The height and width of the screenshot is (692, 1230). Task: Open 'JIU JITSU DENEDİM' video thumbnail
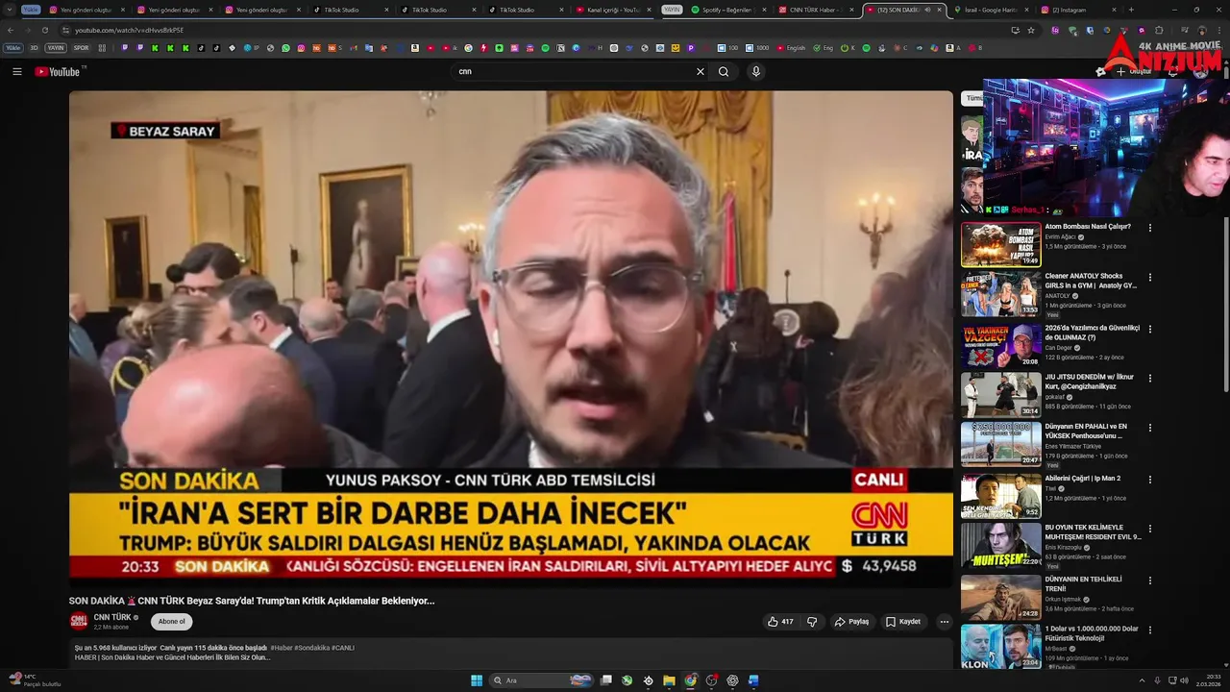point(1000,395)
